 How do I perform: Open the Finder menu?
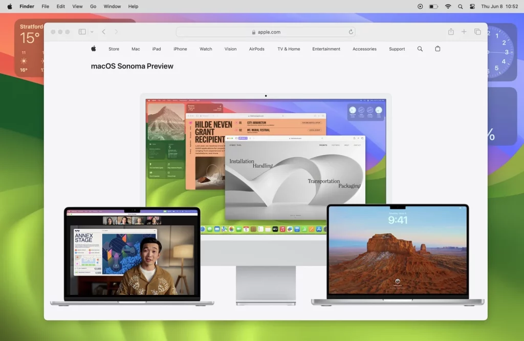(27, 6)
